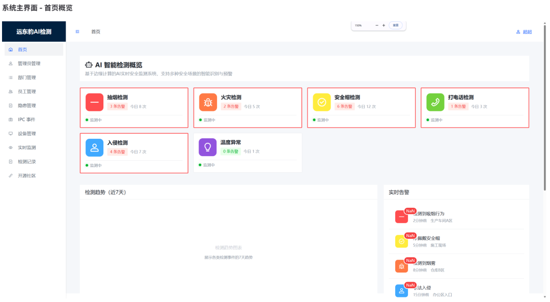Click the 首页 breadcrumb tab in the header
550x302 pixels.
[96, 32]
